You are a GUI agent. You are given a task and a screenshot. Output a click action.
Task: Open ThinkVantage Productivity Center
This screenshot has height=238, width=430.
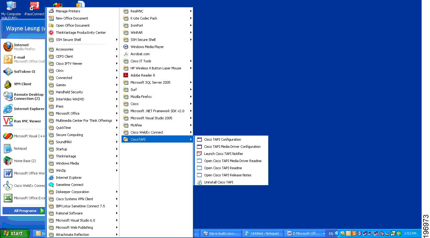(83, 33)
